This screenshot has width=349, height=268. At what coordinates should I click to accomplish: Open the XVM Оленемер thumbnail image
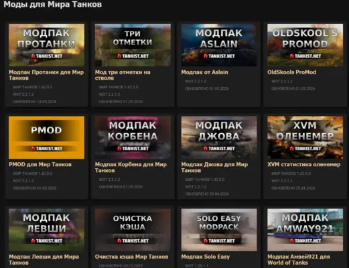coord(305,137)
